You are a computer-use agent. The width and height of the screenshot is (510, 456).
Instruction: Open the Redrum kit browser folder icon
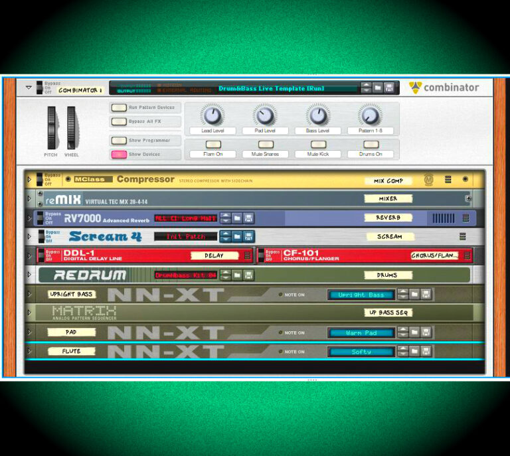coord(237,275)
